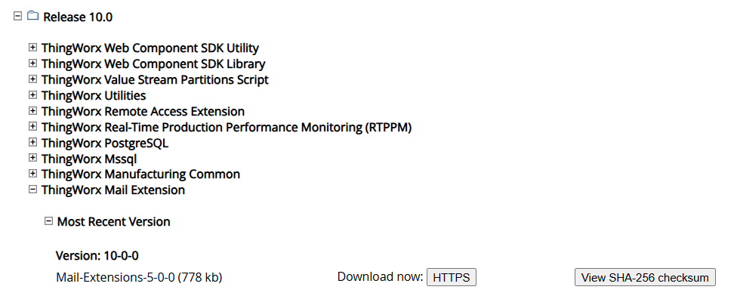The image size is (734, 299).
Task: Click Mail-Extensions-5-0-0 file name text
Action: coord(115,277)
